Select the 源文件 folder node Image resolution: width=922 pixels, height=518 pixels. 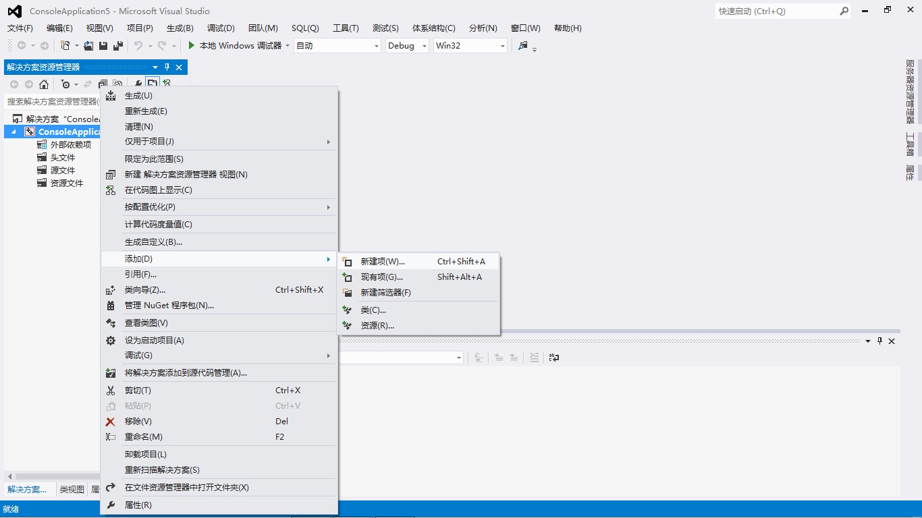click(x=63, y=171)
